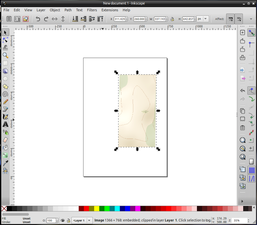Activate the Text tool
The height and width of the screenshot is (225, 257).
coord(6,125)
